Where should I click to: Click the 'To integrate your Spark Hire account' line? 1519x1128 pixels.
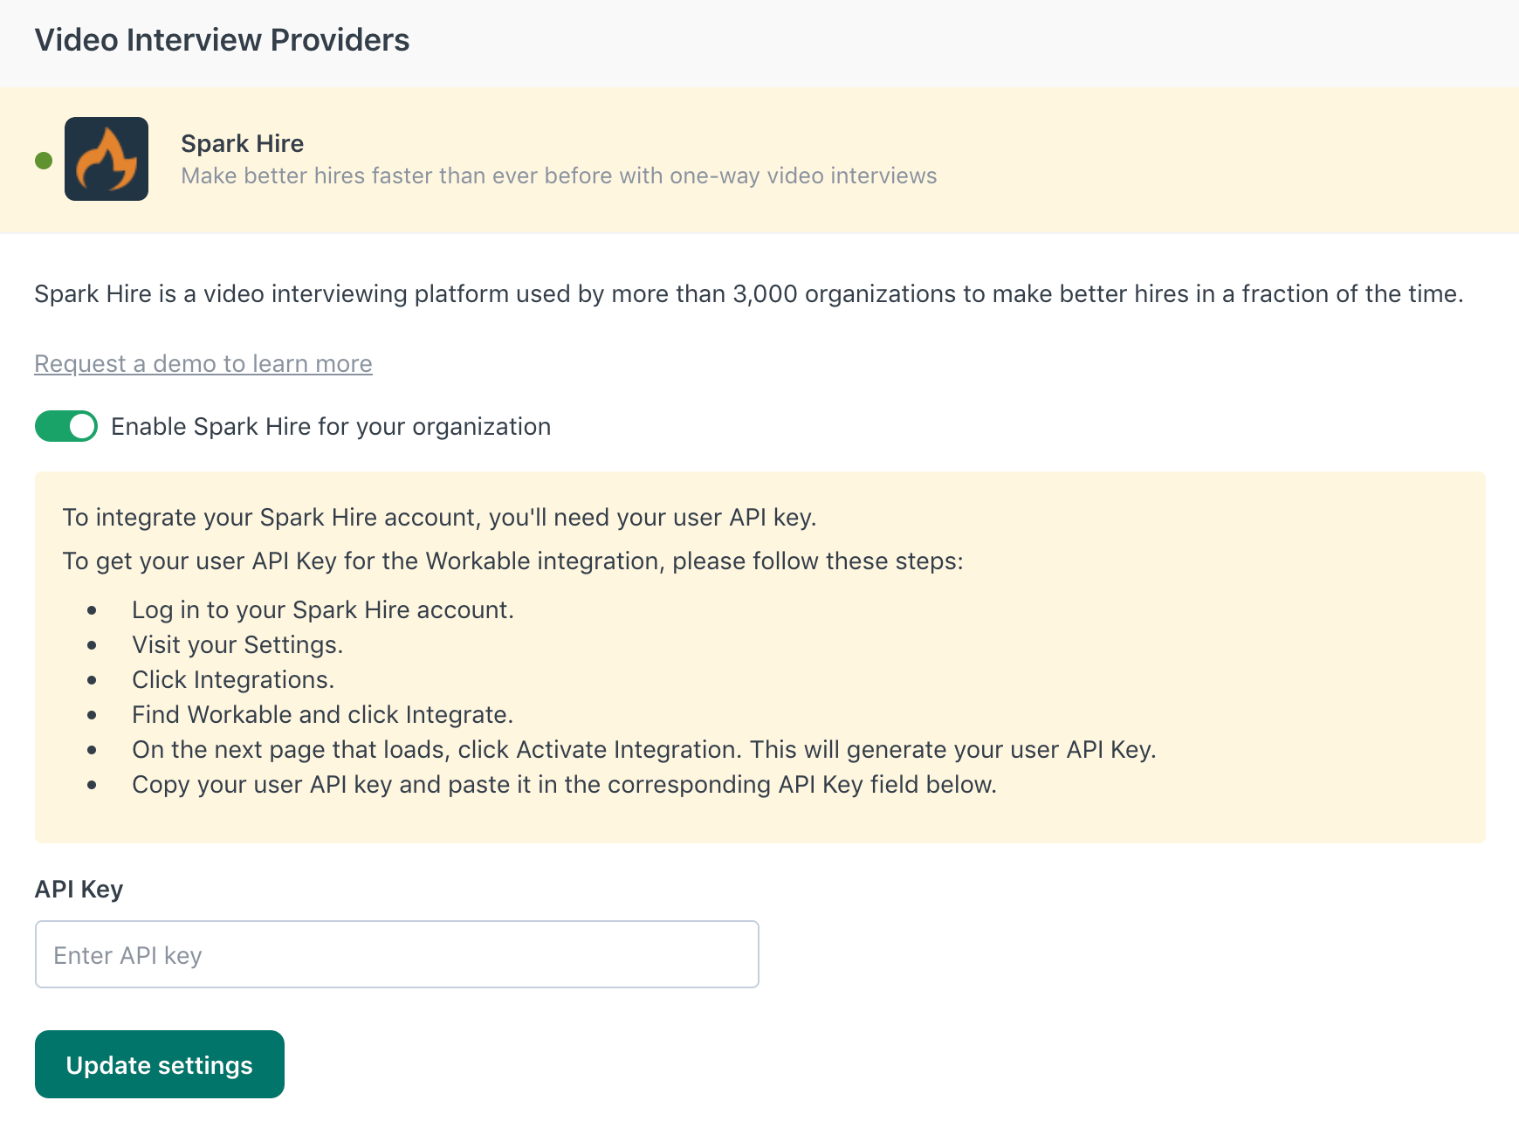pos(439,517)
